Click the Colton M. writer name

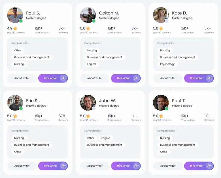[x=109, y=13]
